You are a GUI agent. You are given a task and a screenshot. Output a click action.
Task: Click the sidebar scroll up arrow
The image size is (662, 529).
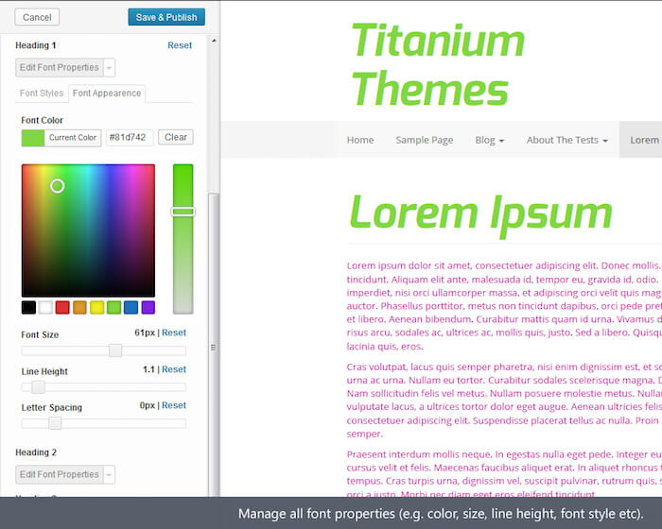pyautogui.click(x=214, y=41)
